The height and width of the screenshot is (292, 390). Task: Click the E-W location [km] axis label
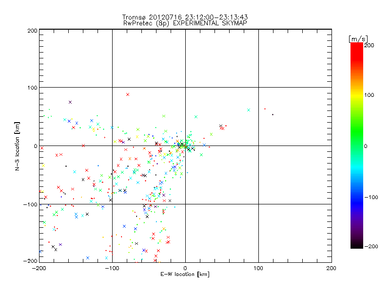(x=185, y=274)
